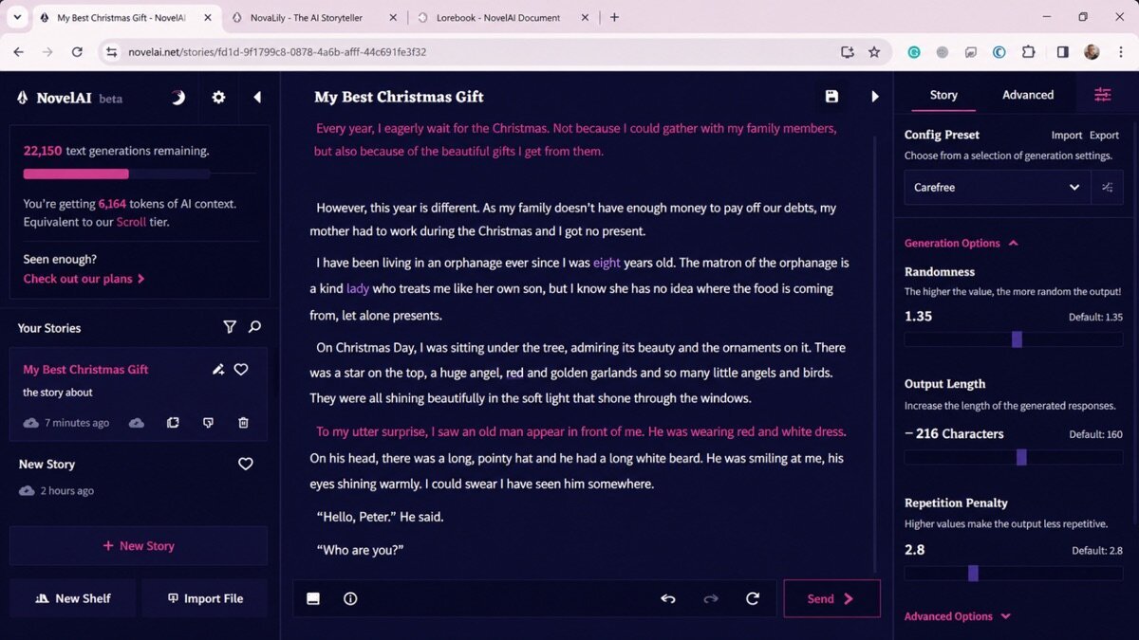Create a New Shelf
1139x640 pixels.
[x=72, y=598]
